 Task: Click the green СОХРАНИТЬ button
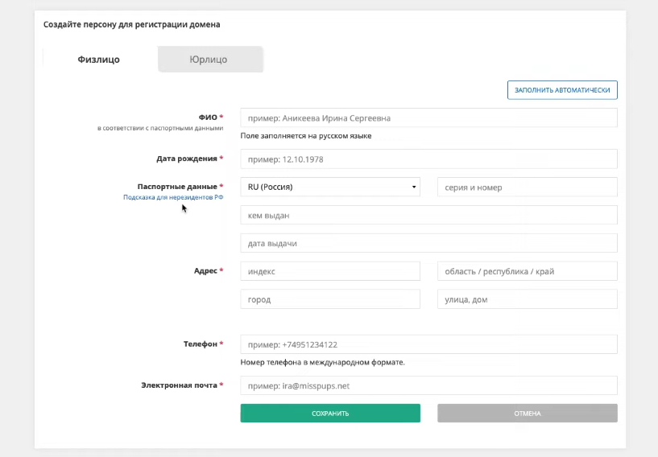pos(330,414)
